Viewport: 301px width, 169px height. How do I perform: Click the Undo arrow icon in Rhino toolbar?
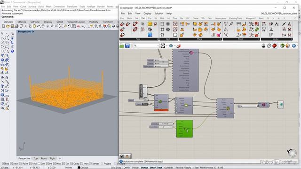pos(39,26)
